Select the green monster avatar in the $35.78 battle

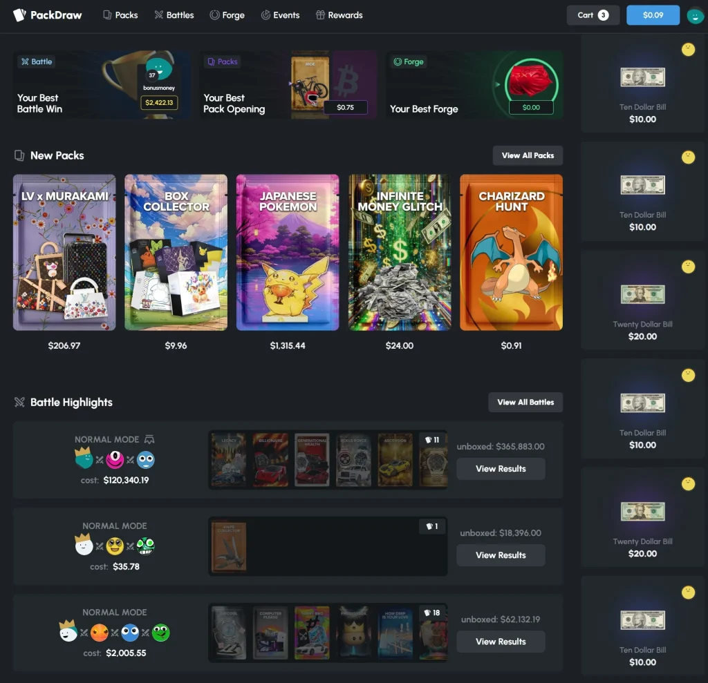pyautogui.click(x=145, y=546)
